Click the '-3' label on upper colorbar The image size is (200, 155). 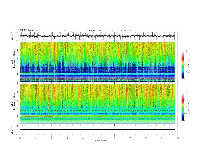click(x=186, y=51)
